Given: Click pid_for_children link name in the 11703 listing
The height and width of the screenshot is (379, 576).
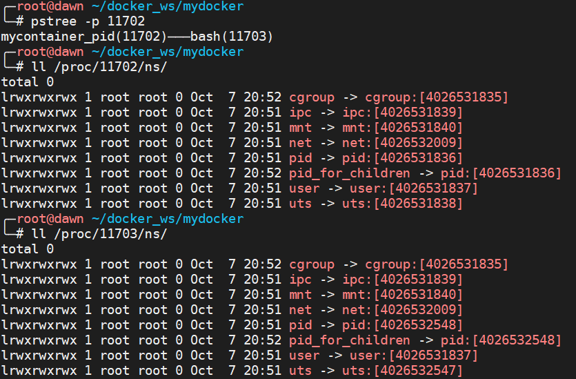Looking at the screenshot, I should 349,340.
